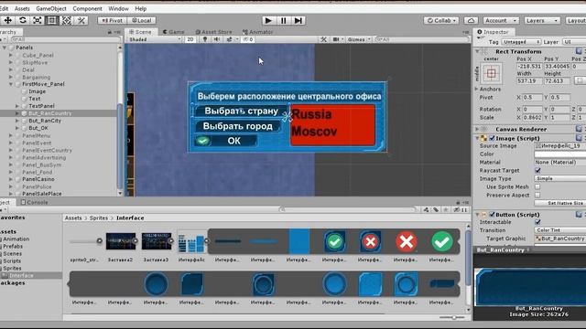Viewport: 586px width, 329px height.
Task: Select the Rect transform tool
Action: point(51,20)
